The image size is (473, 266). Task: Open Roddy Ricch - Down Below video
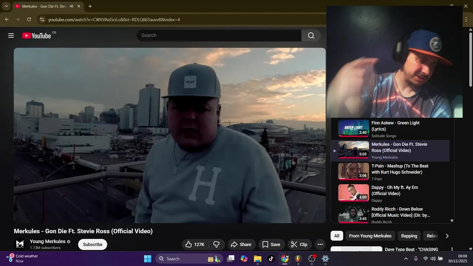pos(390,215)
